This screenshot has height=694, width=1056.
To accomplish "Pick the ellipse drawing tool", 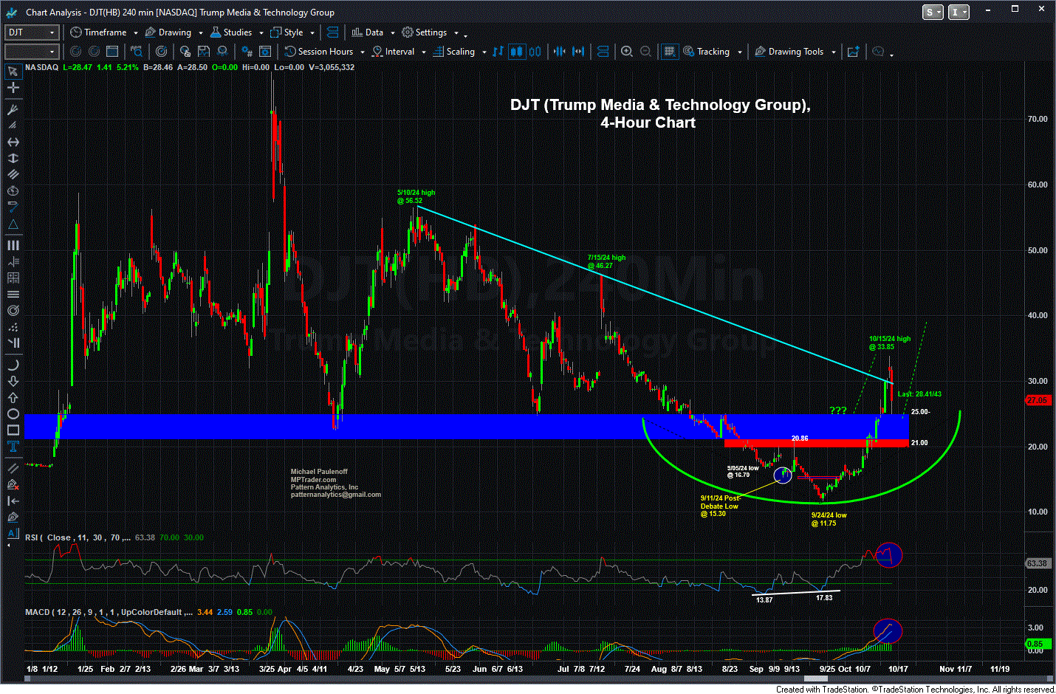I will coord(13,413).
